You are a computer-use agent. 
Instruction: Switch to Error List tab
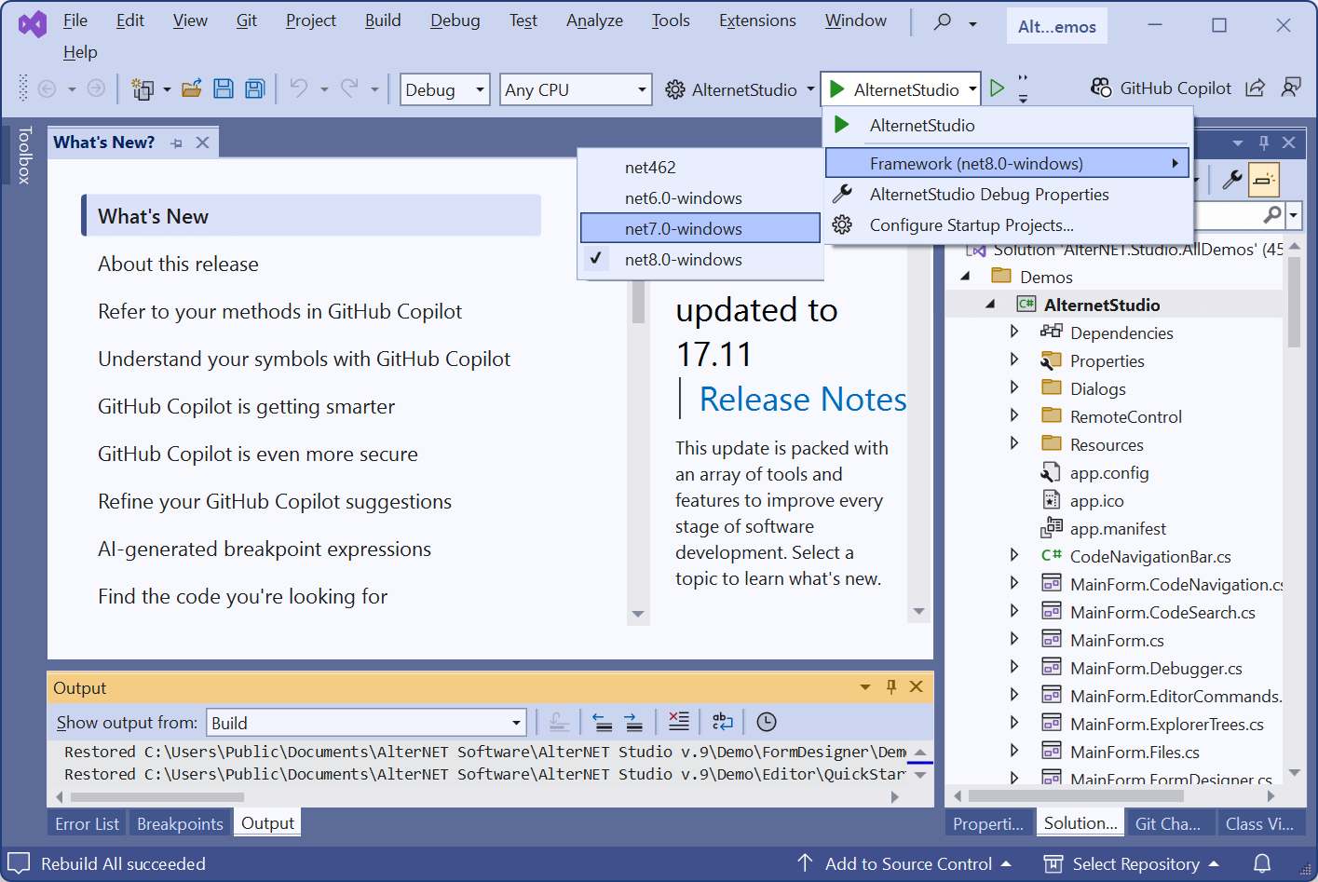tap(87, 823)
